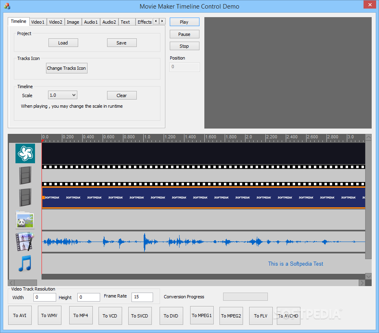
Task: Click the To SVCD button
Action: (140, 316)
